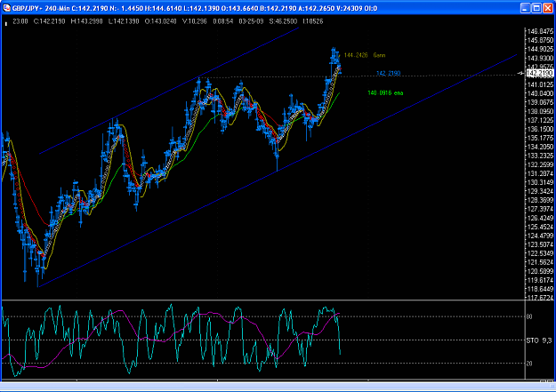Click the 141.0125 price axis label

(540, 84)
